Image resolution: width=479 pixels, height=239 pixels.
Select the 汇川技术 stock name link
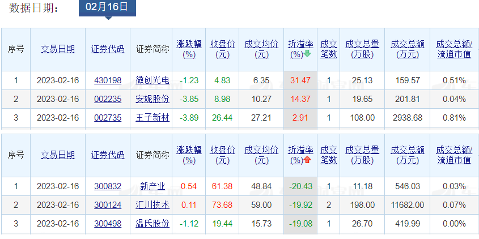coord(152,205)
